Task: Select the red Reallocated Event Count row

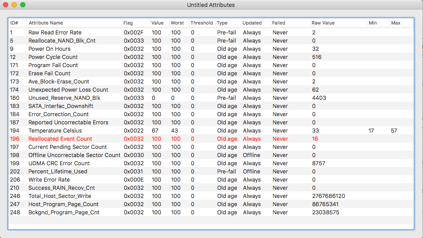Action: pos(211,139)
